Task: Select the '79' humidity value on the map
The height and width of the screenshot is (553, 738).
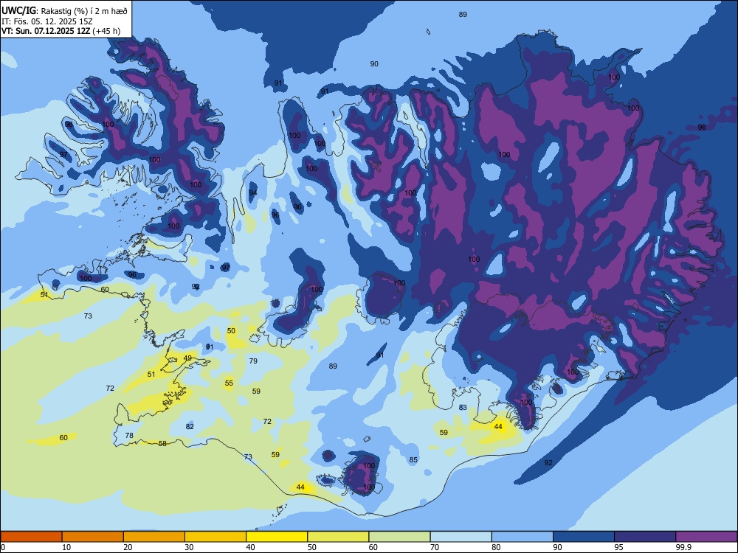Action: click(x=253, y=361)
